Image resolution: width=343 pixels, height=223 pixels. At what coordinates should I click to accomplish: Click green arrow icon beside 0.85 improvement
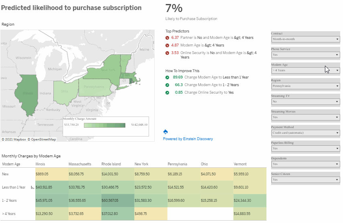[x=167, y=92]
